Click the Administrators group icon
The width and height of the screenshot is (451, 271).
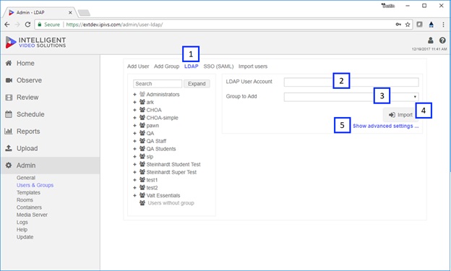click(x=142, y=94)
